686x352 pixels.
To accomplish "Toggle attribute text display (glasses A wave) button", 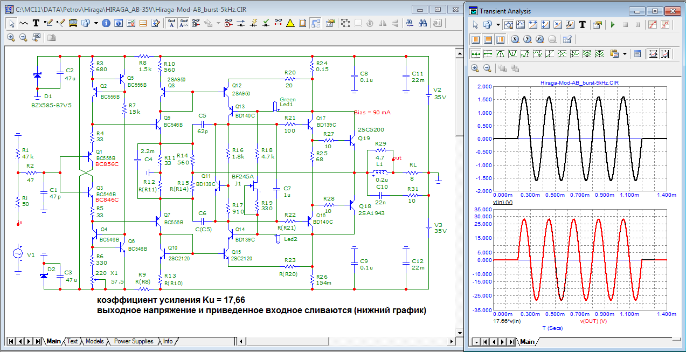I will [184, 23].
